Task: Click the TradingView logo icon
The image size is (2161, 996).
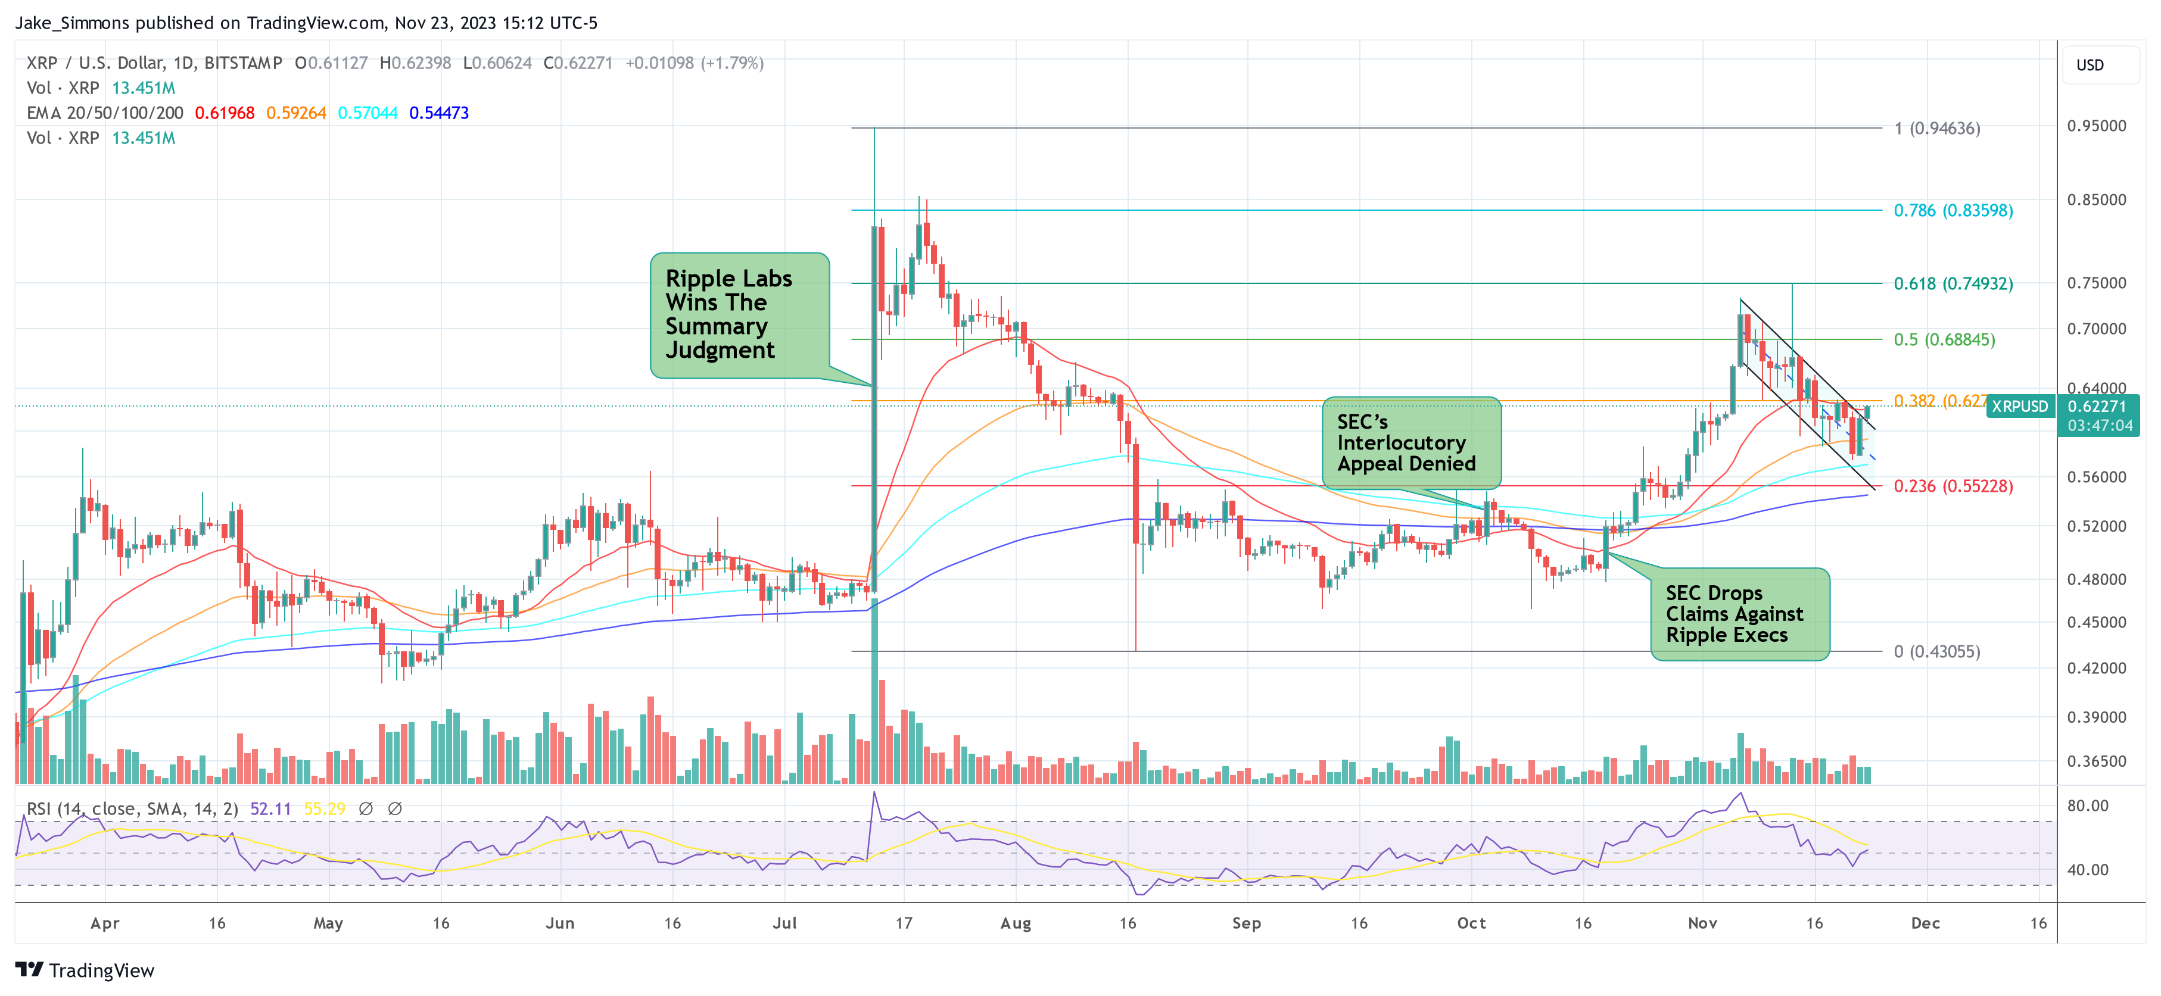Action: pyautogui.click(x=29, y=969)
